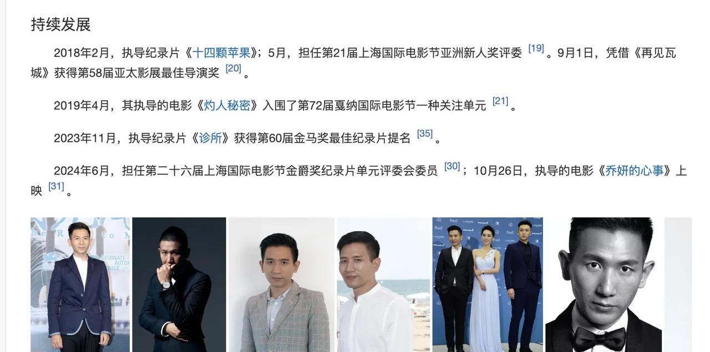Jump to citation reference 30
710x352 pixels.
pos(452,166)
